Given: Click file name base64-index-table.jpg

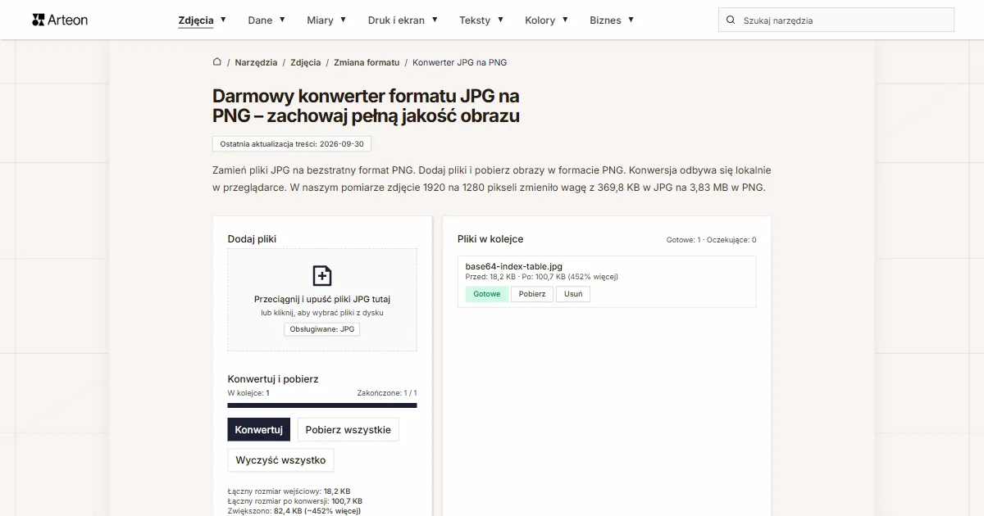Looking at the screenshot, I should [x=513, y=266].
